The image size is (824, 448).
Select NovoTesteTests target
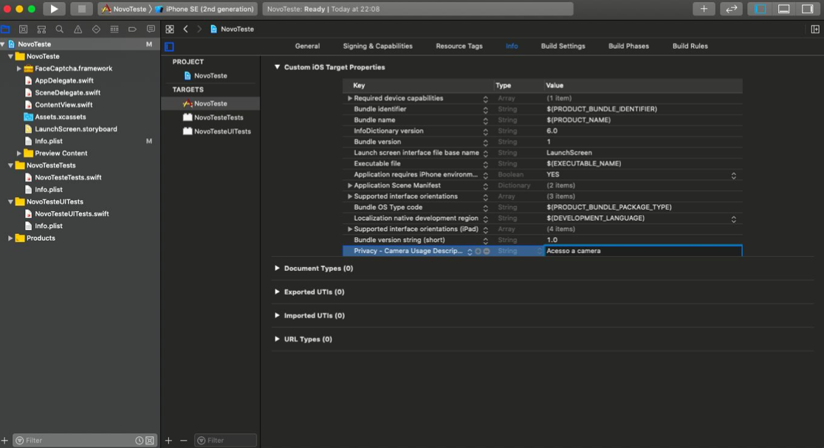pyautogui.click(x=218, y=117)
